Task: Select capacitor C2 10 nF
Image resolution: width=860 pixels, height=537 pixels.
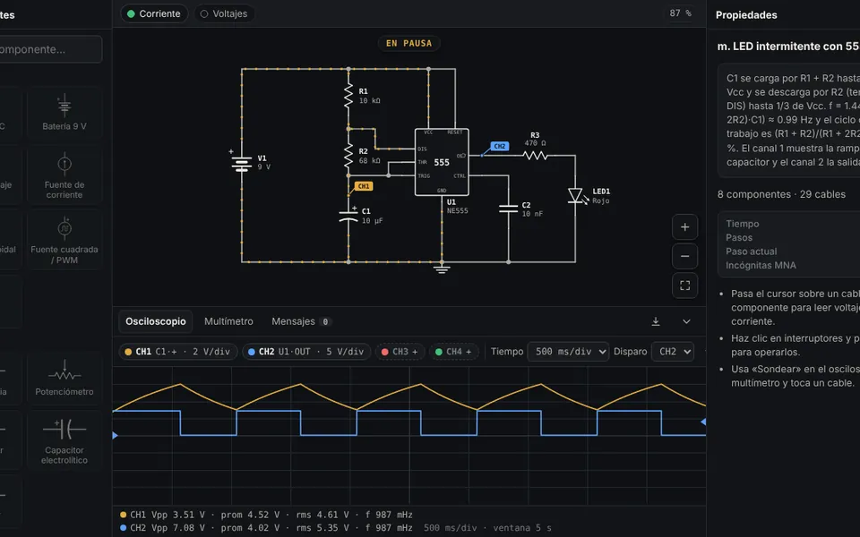Action: click(509, 209)
